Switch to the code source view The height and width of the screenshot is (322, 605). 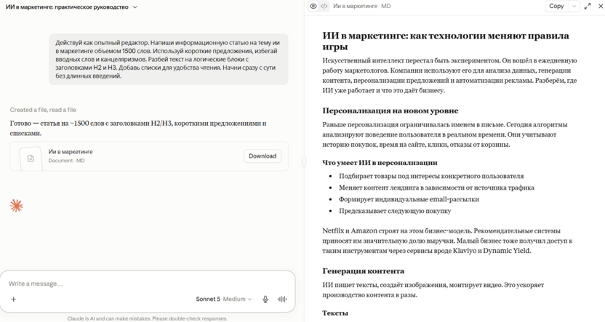[324, 6]
